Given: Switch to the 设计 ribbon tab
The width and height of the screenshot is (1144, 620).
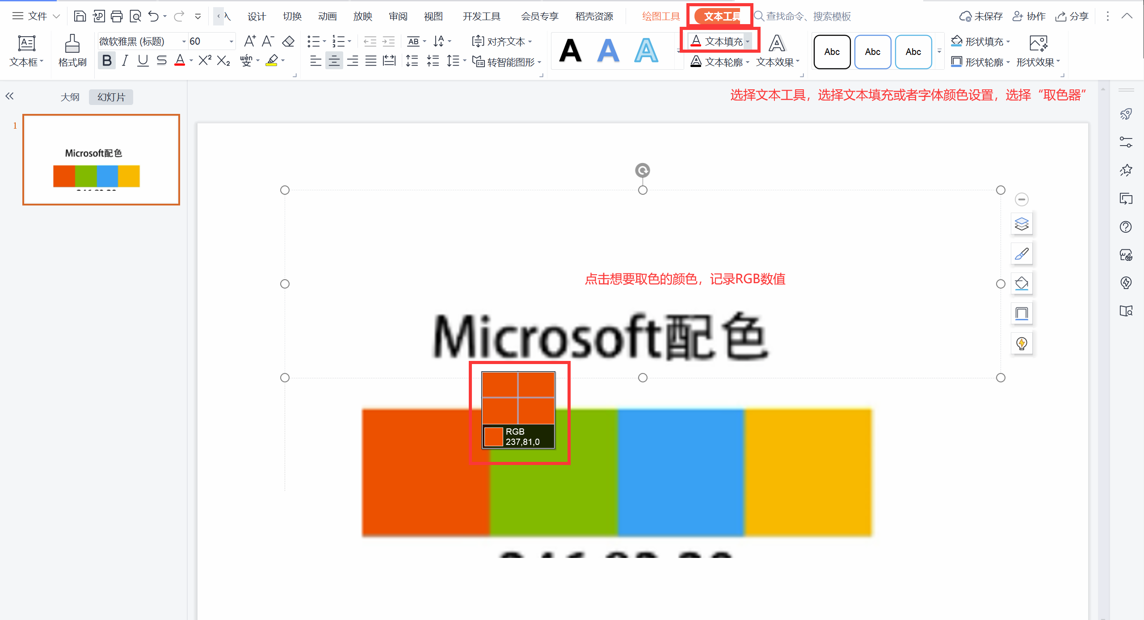Looking at the screenshot, I should point(257,17).
